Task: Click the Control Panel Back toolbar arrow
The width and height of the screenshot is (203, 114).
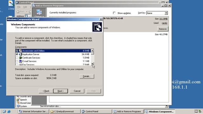Action: (18, 12)
